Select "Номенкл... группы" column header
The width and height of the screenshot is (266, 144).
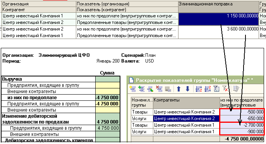[142, 103]
